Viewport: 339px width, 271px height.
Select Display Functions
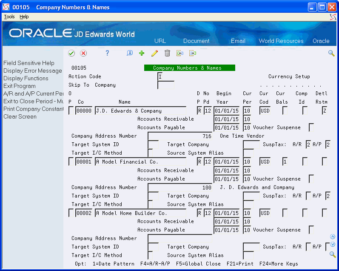[26, 78]
